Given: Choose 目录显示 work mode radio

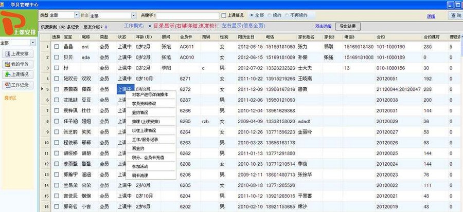Looking at the screenshot, I should click(x=150, y=26).
